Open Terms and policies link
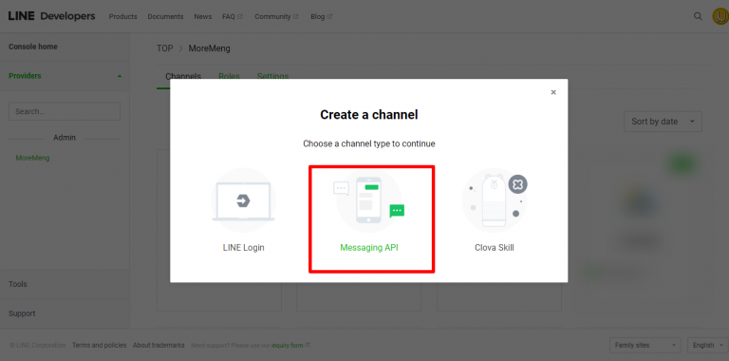Screen dimensions: 729x361 [99, 345]
